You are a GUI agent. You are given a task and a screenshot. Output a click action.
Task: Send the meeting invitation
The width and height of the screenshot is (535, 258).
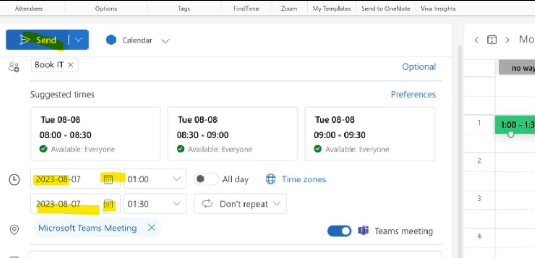tap(38, 39)
